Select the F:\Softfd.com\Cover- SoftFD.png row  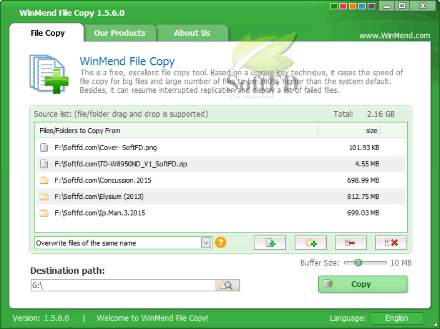(x=221, y=148)
